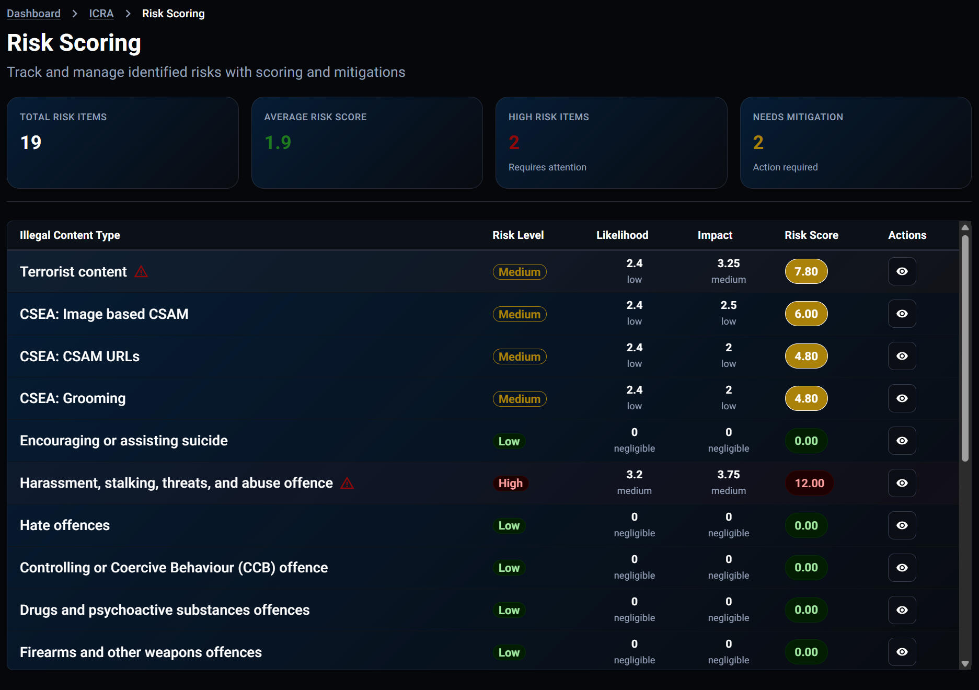This screenshot has height=690, width=979.
Task: Click the eye icon for CSEA: Grooming
Action: coord(902,398)
